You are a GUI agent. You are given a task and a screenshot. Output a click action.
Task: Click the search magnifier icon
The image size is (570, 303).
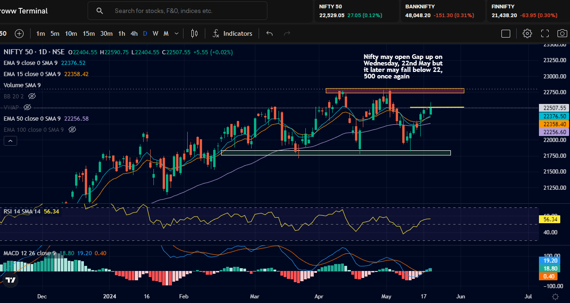[x=100, y=11]
